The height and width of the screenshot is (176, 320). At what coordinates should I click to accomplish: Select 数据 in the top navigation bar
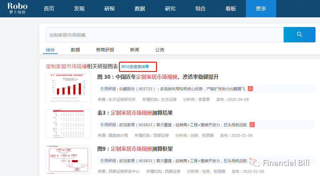pyautogui.click(x=140, y=9)
